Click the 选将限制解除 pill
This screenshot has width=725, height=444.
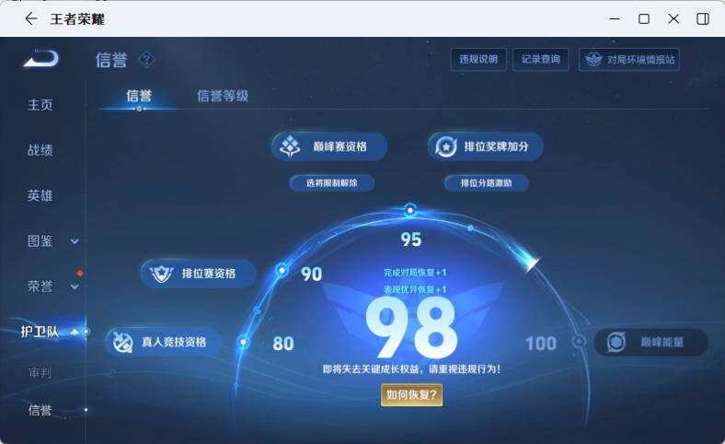coord(331,183)
